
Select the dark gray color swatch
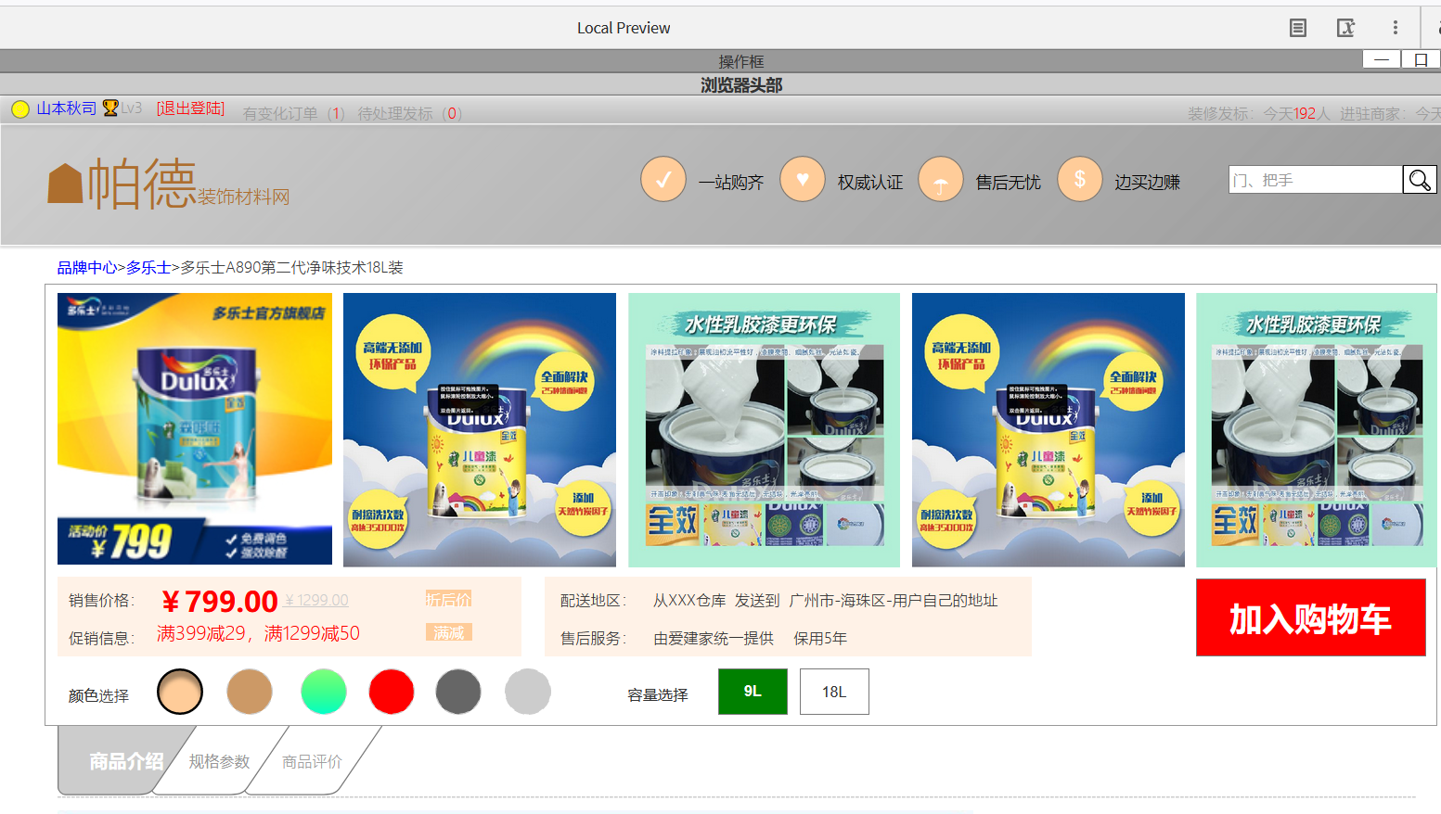(x=458, y=692)
